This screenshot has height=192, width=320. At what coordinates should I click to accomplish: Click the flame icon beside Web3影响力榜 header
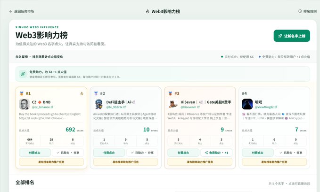tap(148, 11)
